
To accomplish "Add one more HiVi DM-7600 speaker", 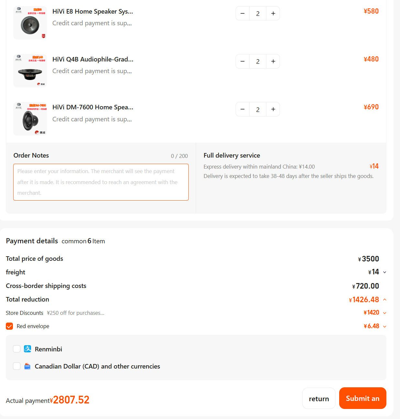I will click(x=273, y=109).
